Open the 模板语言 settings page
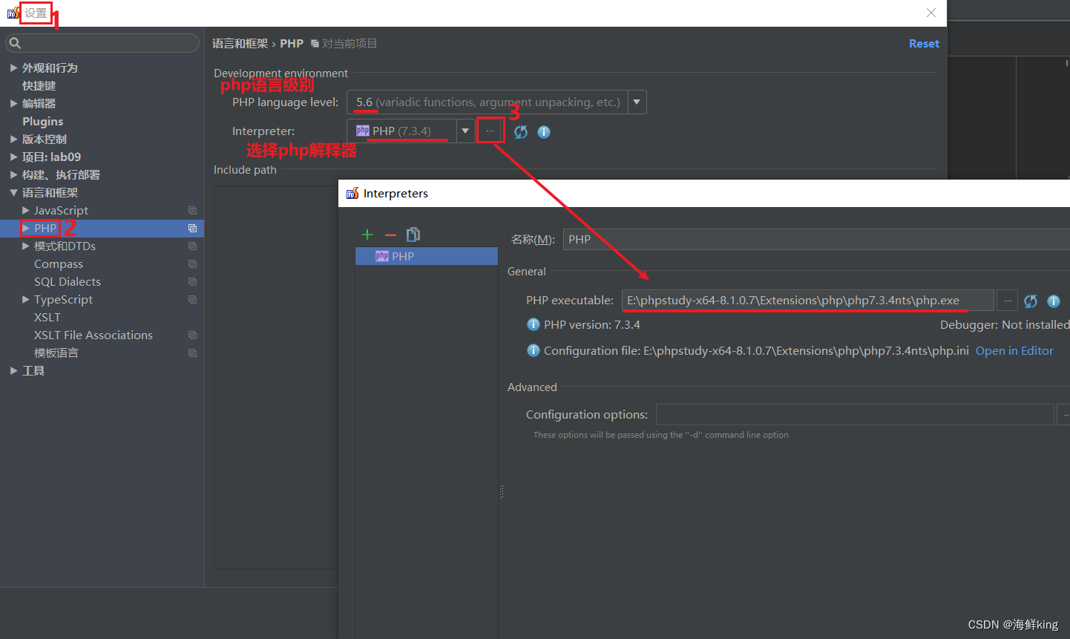Screen dimensions: 1070x639 [56, 353]
